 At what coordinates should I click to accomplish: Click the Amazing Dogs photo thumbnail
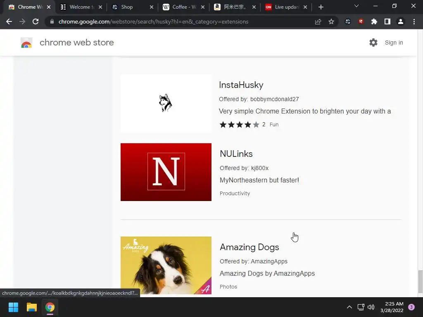click(x=166, y=265)
